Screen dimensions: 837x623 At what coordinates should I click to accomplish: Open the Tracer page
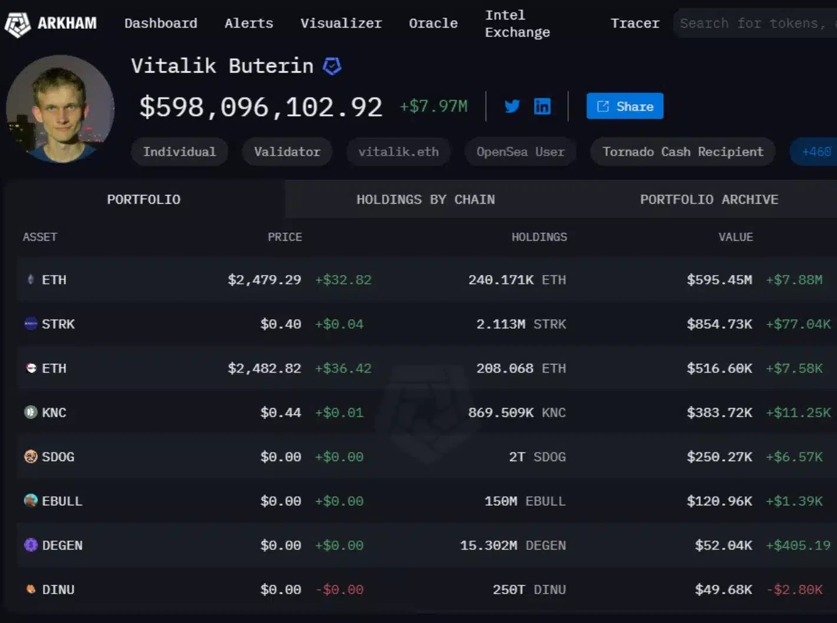pyautogui.click(x=635, y=23)
